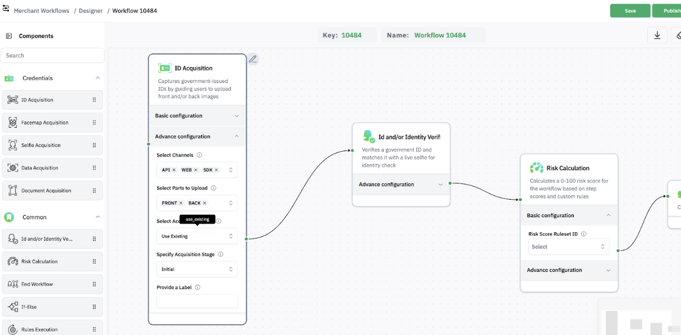Open the Specify Acquisition Stage dropdown

click(x=197, y=270)
